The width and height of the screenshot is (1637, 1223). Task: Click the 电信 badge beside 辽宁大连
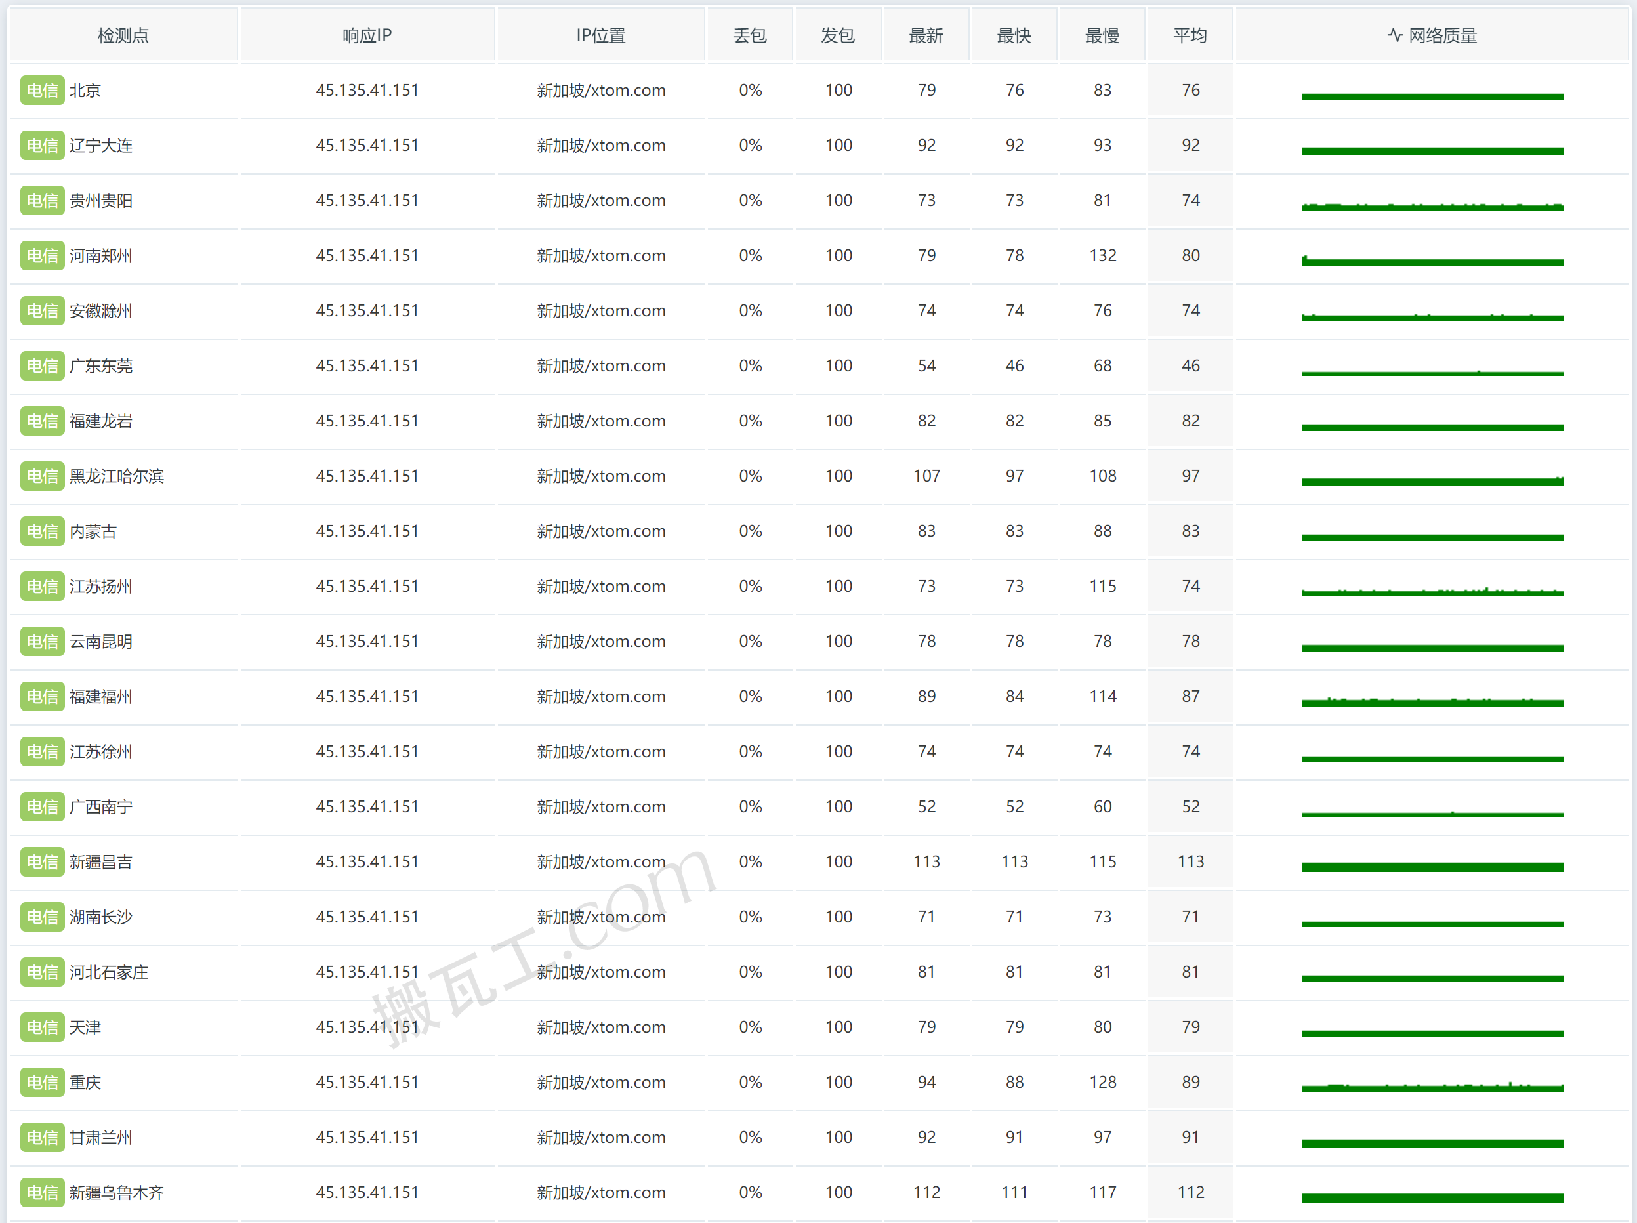click(x=42, y=146)
